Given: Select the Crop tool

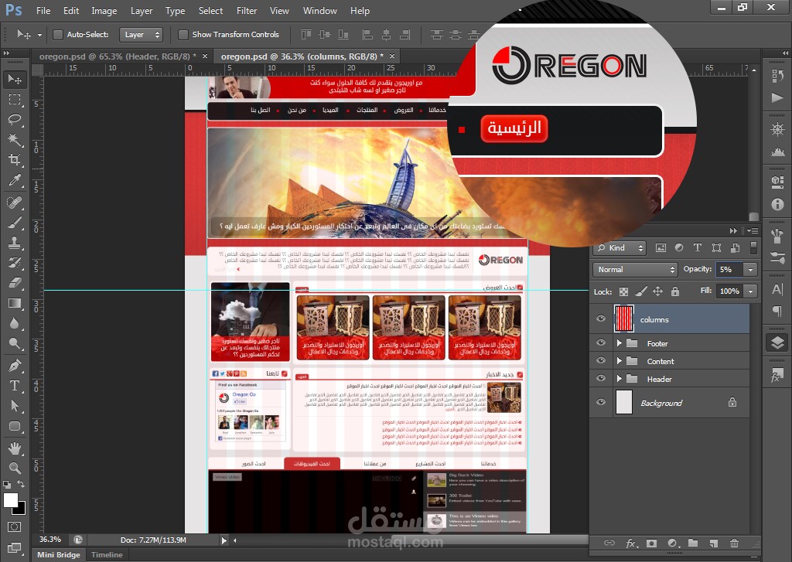Looking at the screenshot, I should 15,160.
